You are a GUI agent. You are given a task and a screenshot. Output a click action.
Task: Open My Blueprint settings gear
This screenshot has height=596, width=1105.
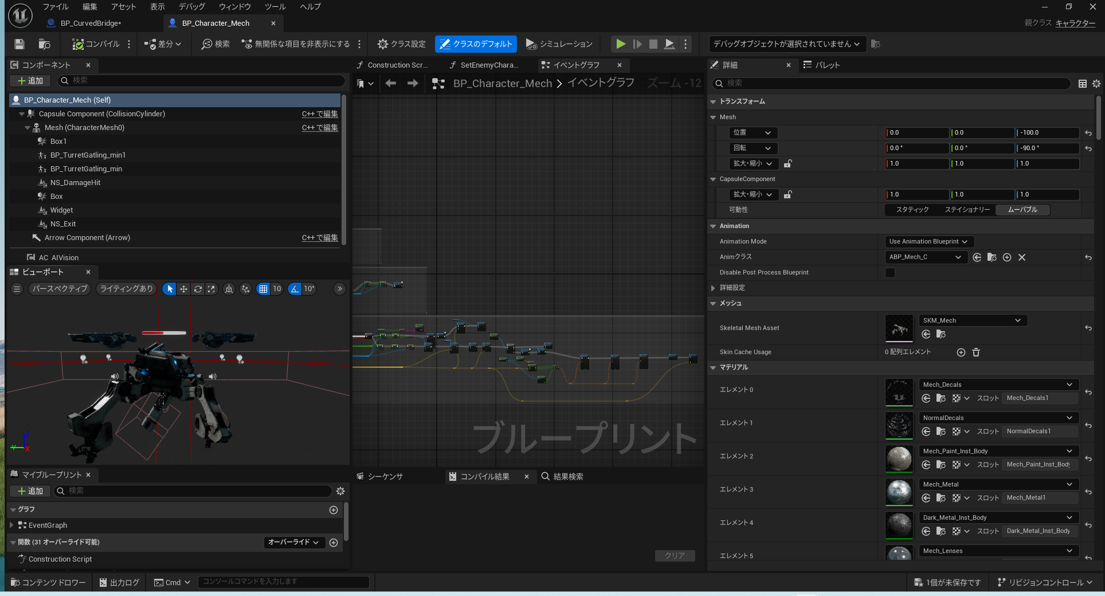(x=340, y=491)
